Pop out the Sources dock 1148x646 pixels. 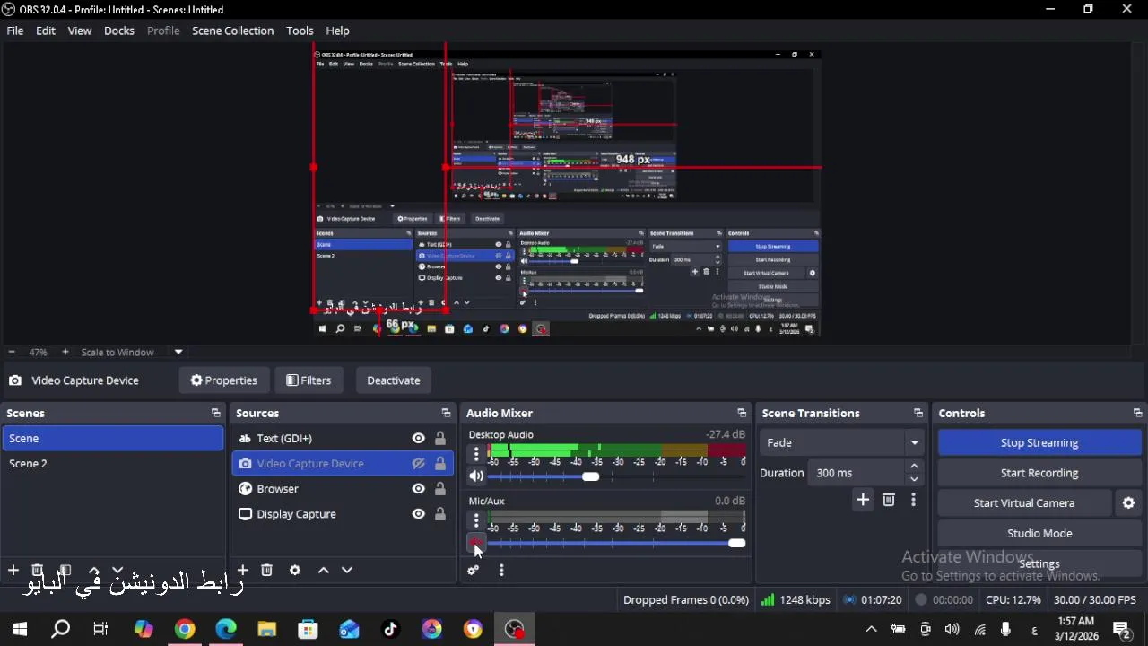tap(446, 414)
